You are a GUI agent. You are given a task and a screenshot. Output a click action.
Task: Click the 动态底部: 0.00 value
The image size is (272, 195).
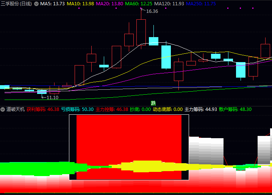point(168,109)
